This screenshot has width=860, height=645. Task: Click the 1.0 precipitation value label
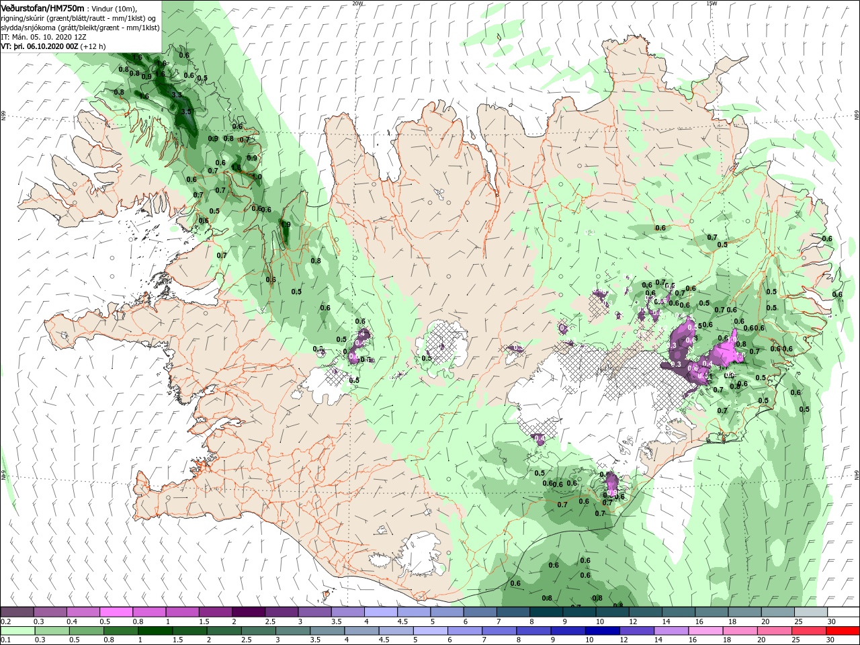(257, 177)
